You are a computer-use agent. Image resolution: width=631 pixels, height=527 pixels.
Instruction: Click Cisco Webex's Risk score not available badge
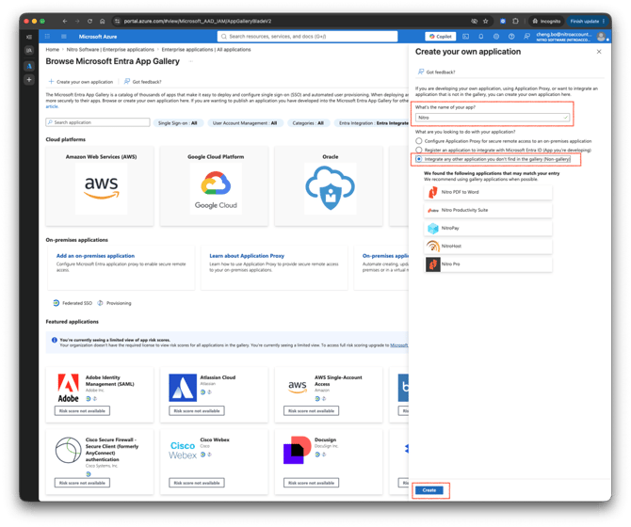(197, 483)
